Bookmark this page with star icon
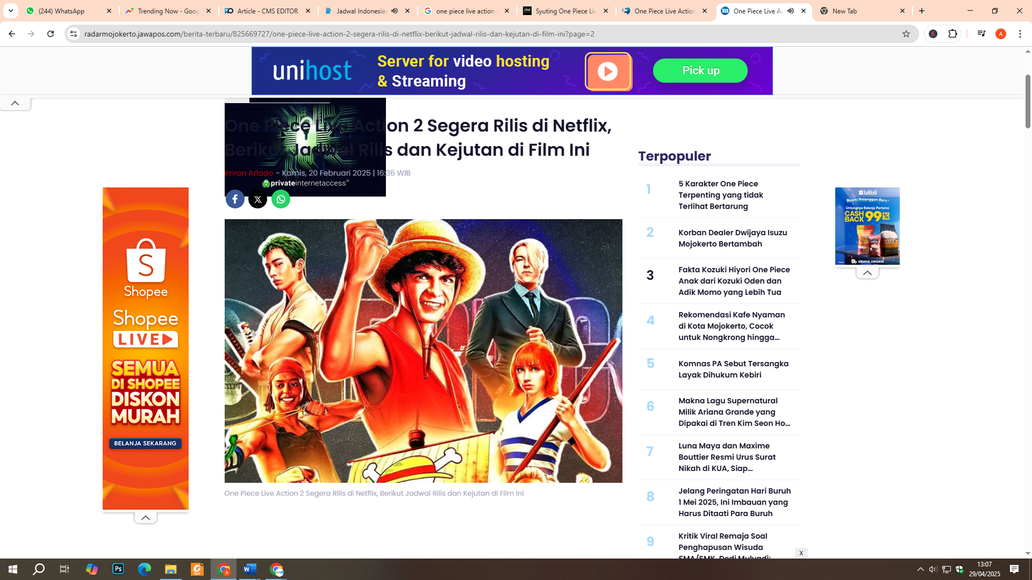 [906, 34]
